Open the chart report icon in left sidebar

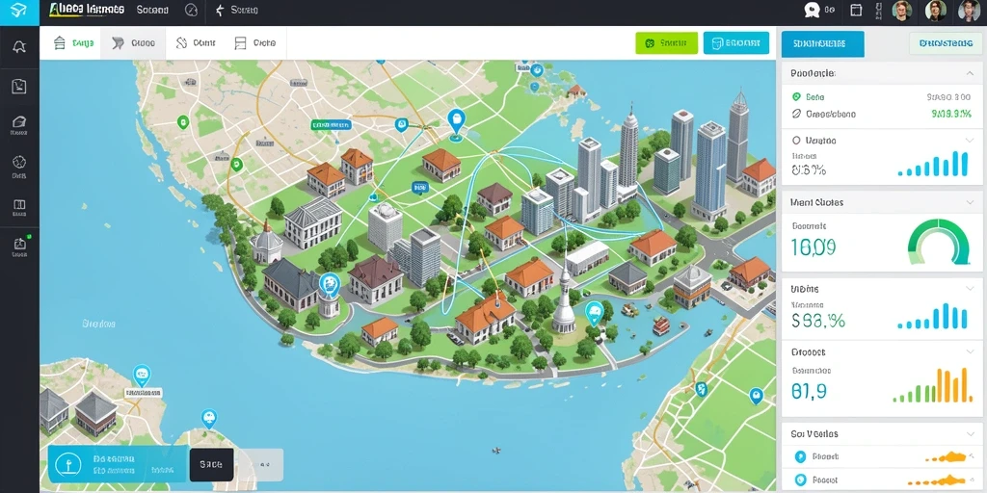point(19,87)
